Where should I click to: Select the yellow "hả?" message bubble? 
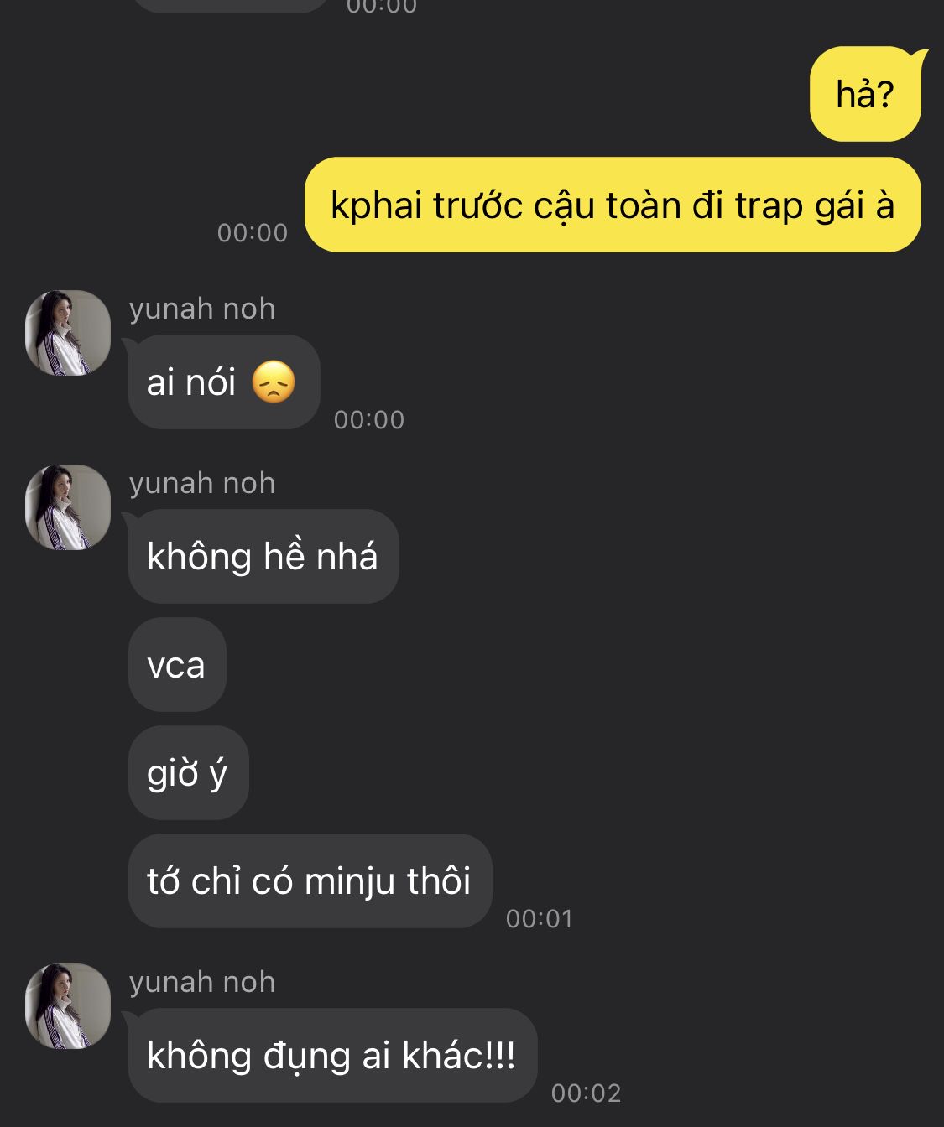coord(865,94)
